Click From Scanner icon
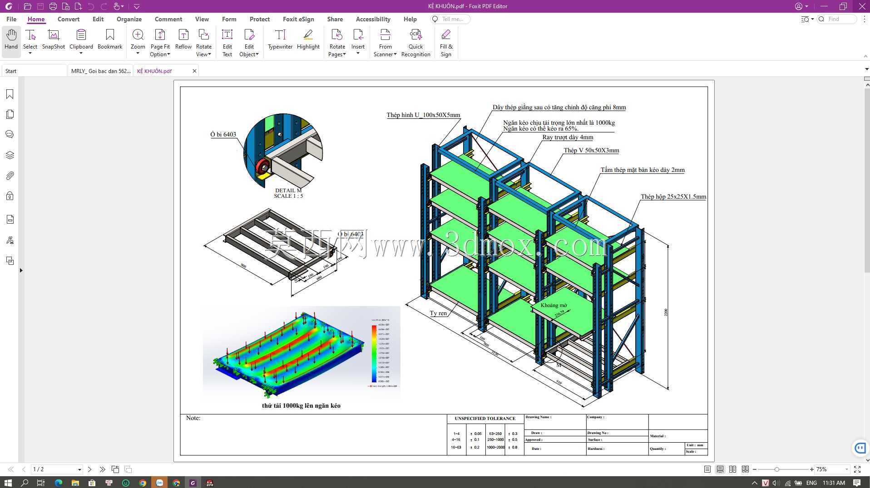The height and width of the screenshot is (488, 870). [x=385, y=35]
